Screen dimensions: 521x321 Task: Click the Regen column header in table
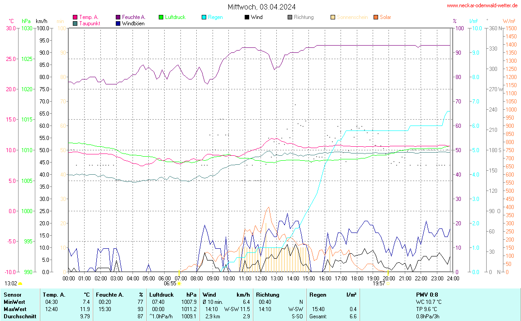pyautogui.click(x=317, y=295)
